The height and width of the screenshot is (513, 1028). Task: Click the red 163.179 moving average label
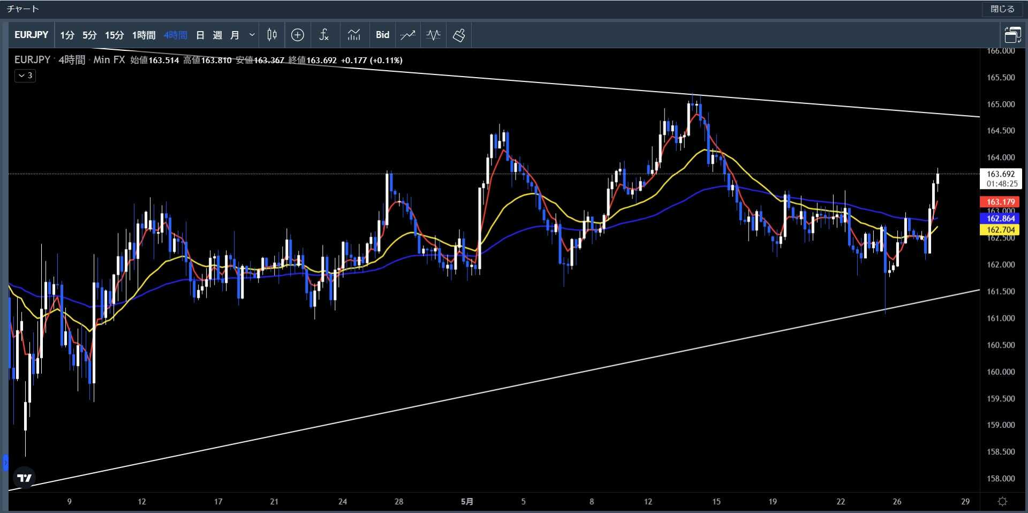(x=1001, y=202)
